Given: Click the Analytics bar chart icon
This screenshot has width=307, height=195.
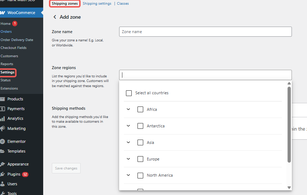Looking at the screenshot, I should pos(2,118).
